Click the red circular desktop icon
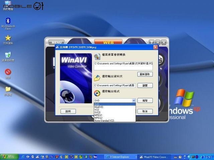Screen dimensions: 214x160 click(8, 74)
